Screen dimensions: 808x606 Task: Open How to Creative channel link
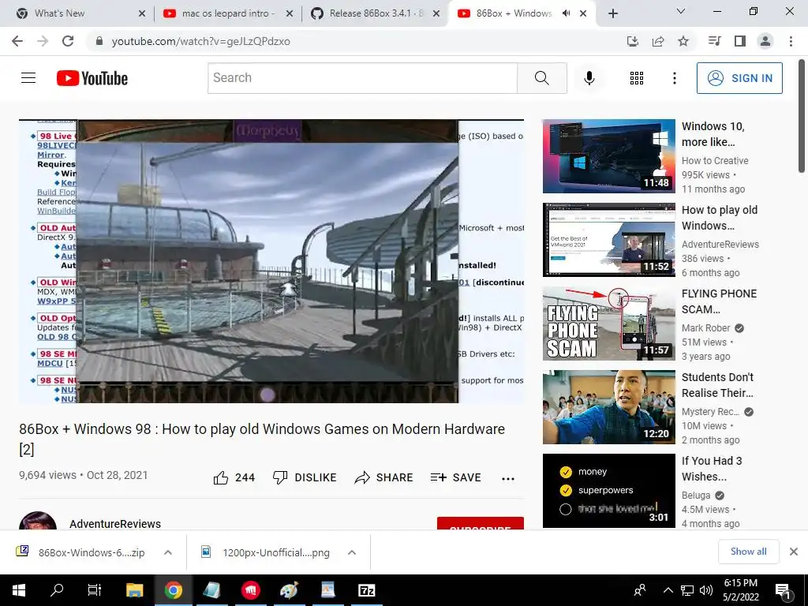coord(715,161)
